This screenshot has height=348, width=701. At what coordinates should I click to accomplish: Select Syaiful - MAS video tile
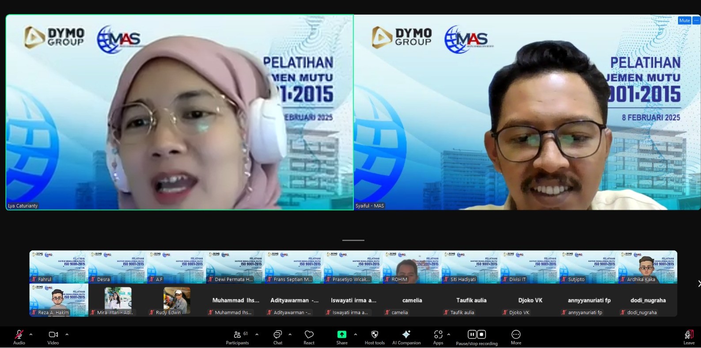point(527,112)
